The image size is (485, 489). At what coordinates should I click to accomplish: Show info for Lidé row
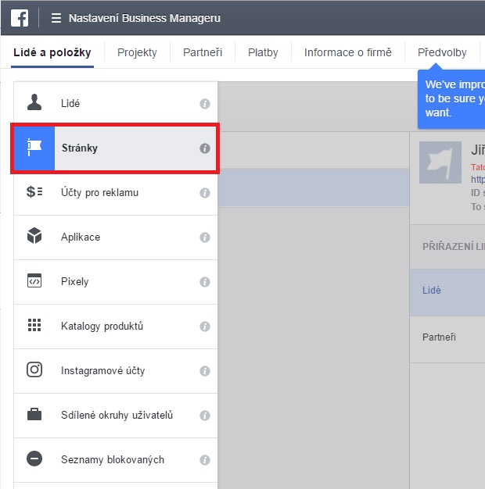(x=205, y=104)
